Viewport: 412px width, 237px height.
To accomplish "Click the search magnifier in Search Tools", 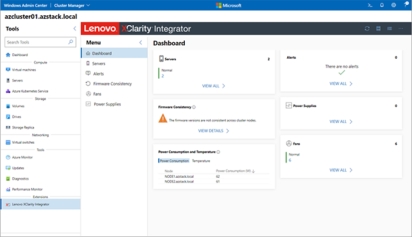I will [71, 42].
